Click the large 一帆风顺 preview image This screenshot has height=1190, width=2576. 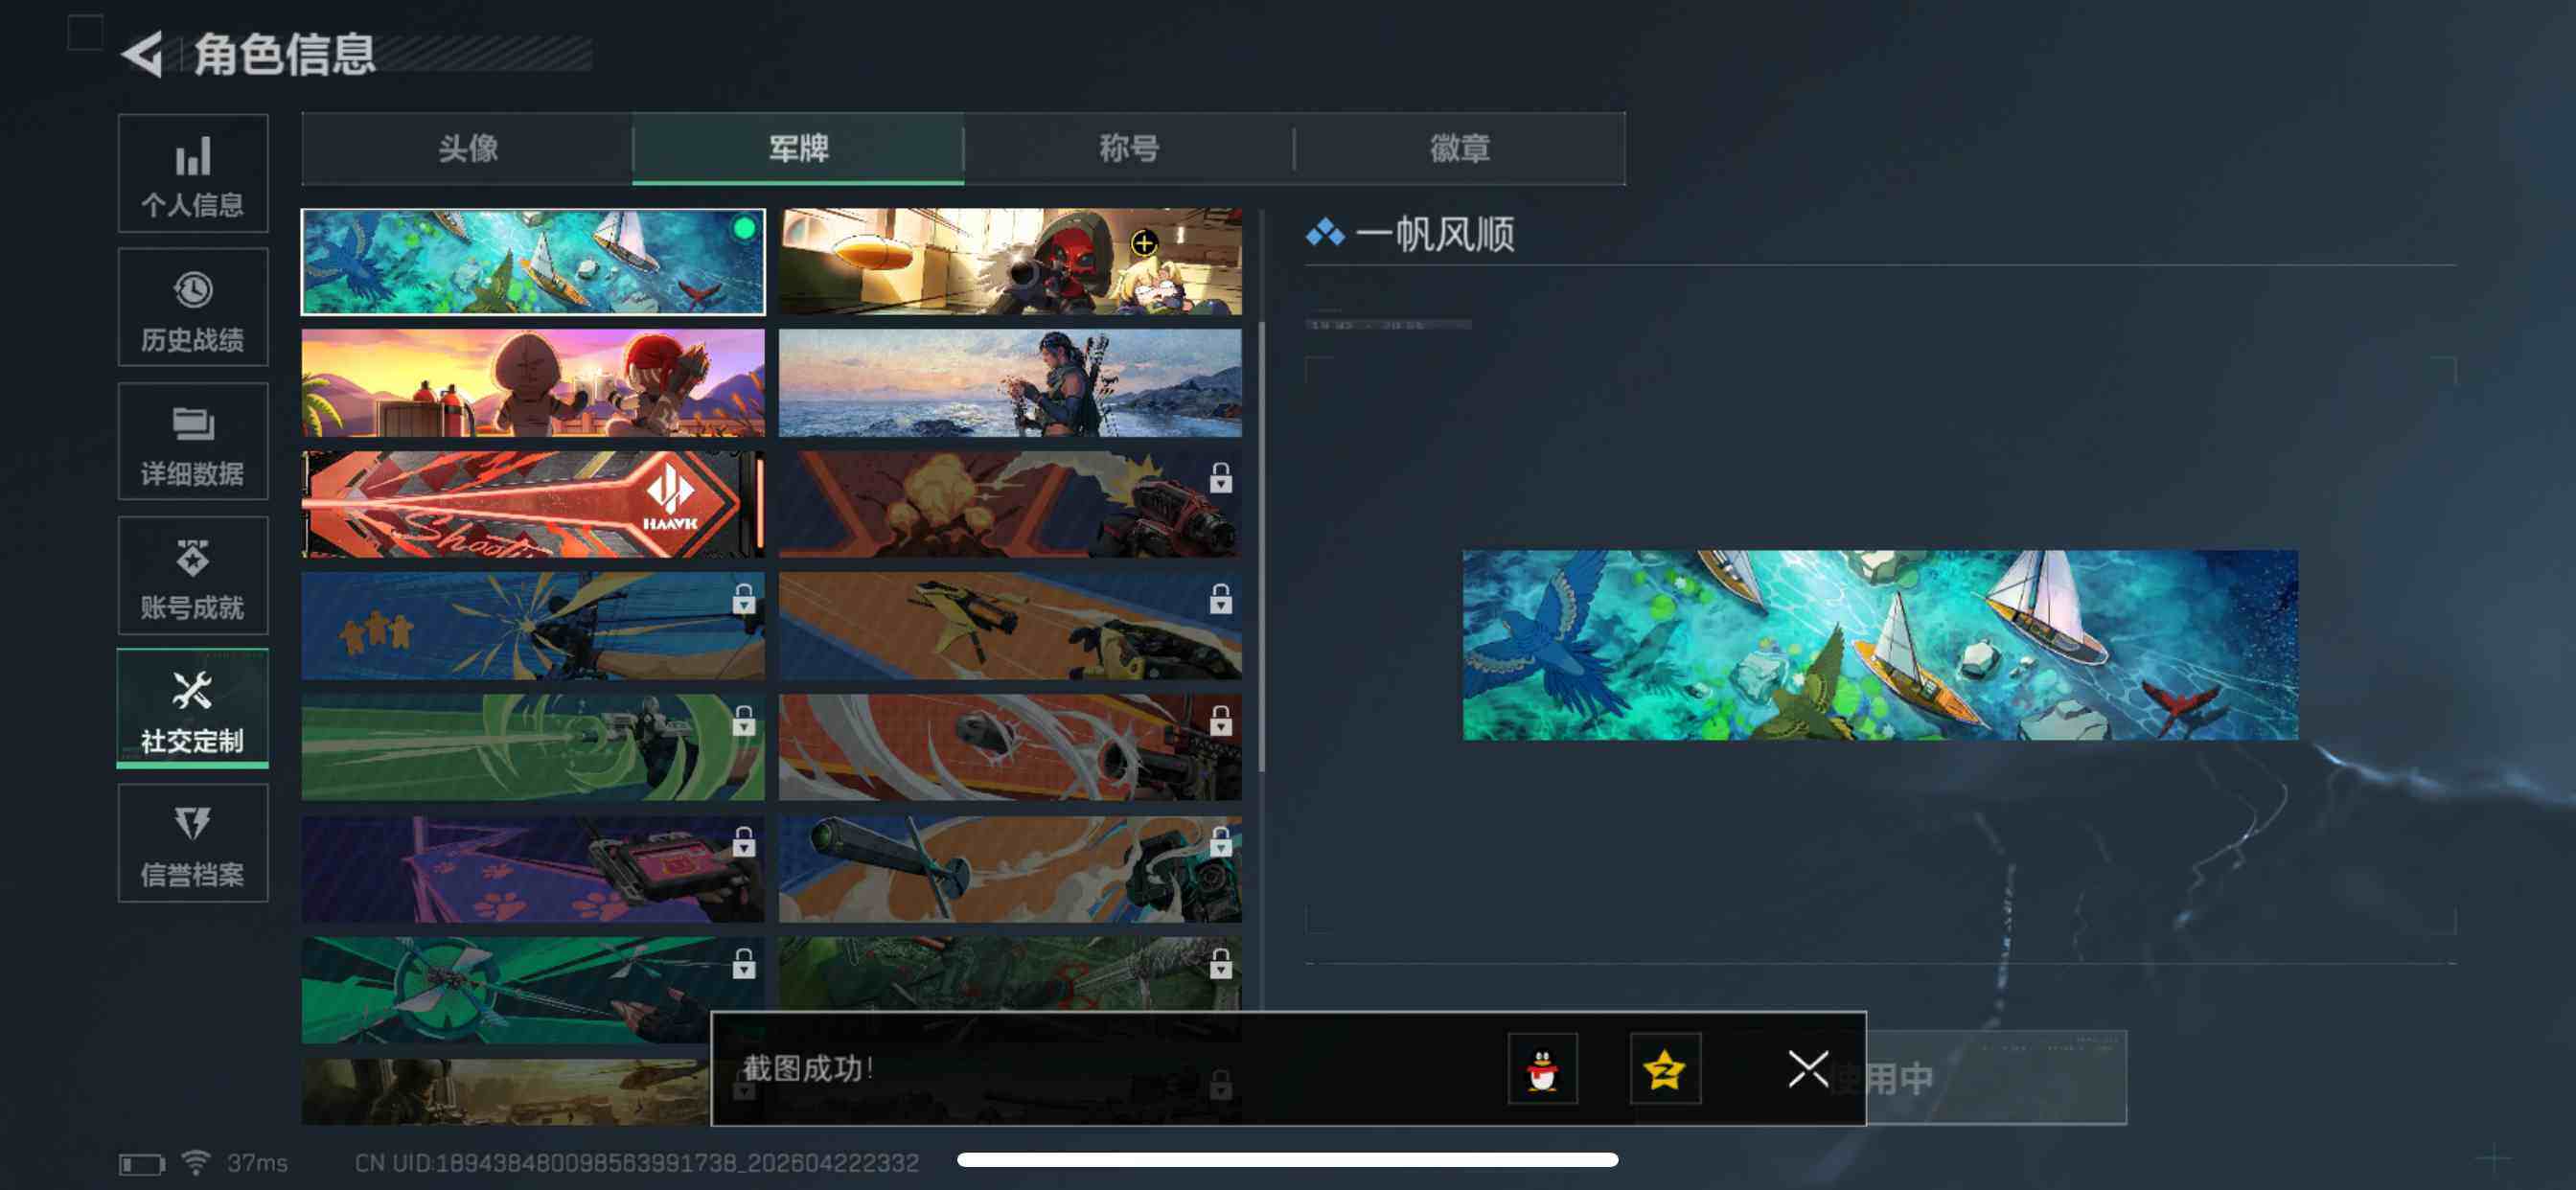point(1880,645)
